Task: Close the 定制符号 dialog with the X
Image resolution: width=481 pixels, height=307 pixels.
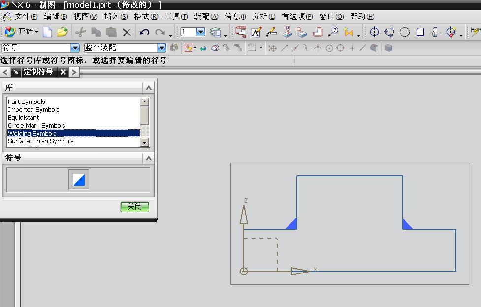Action: coord(63,72)
